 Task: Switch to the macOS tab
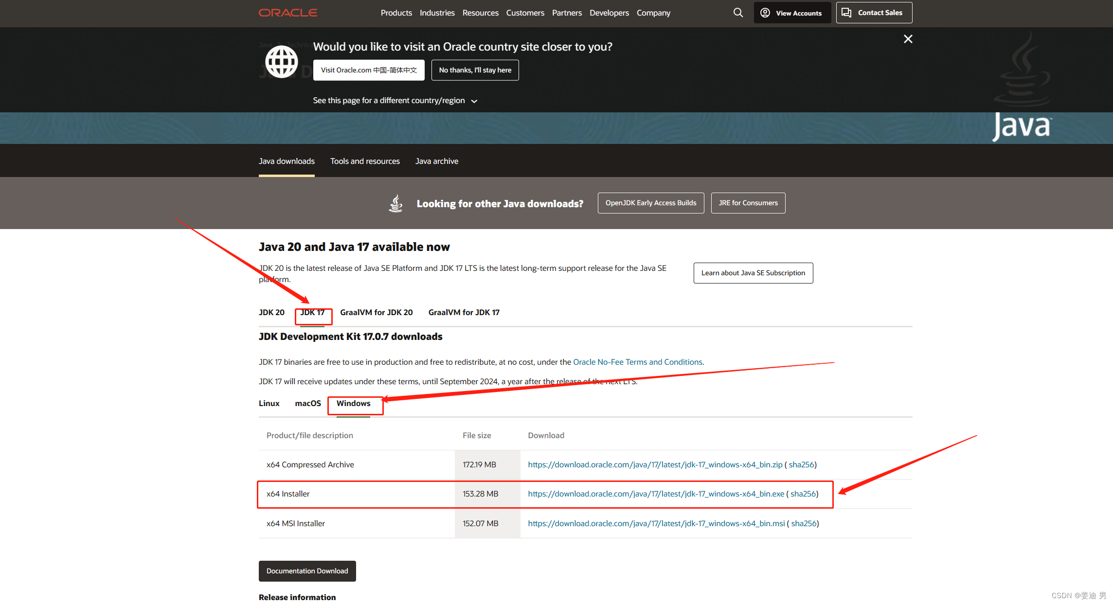308,403
